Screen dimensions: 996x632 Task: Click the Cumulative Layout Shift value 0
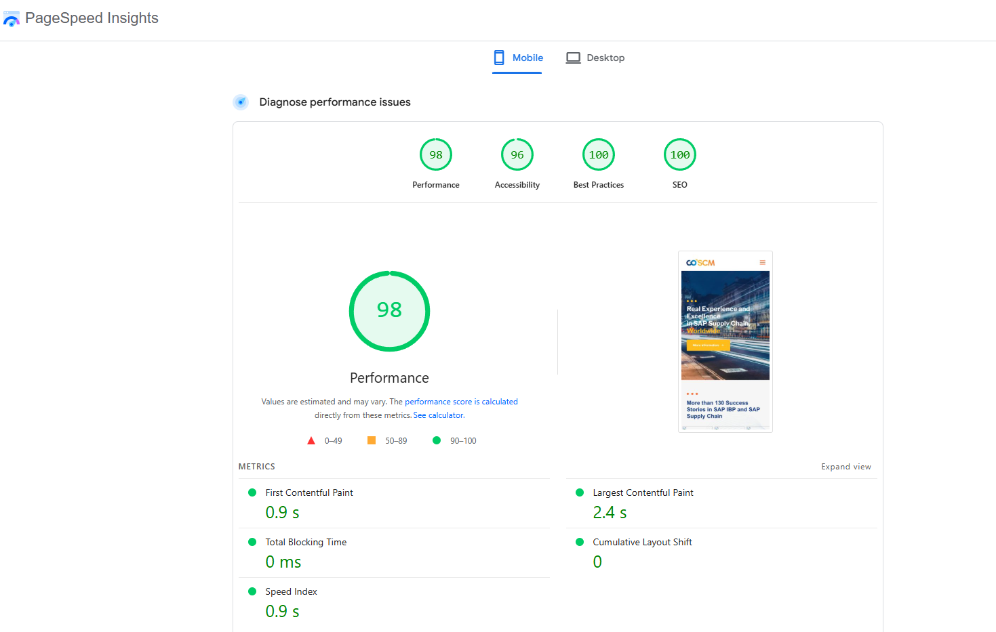(x=597, y=562)
